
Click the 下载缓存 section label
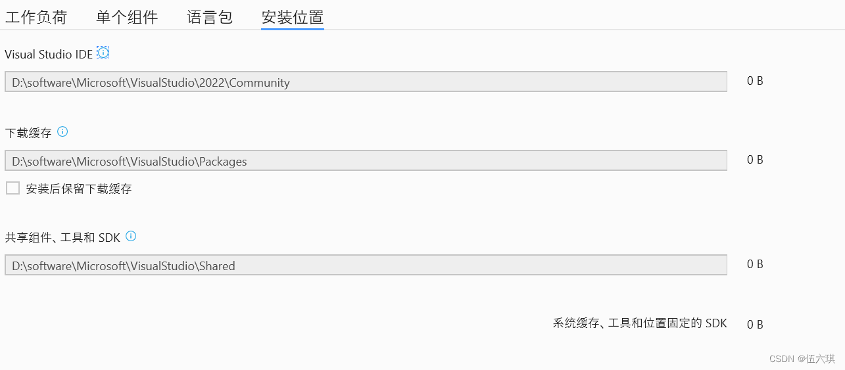(28, 133)
